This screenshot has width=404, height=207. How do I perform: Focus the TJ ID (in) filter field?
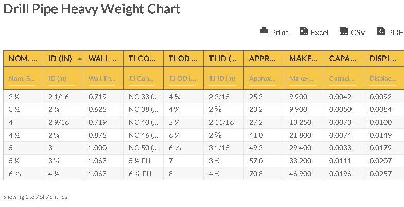pyautogui.click(x=223, y=79)
